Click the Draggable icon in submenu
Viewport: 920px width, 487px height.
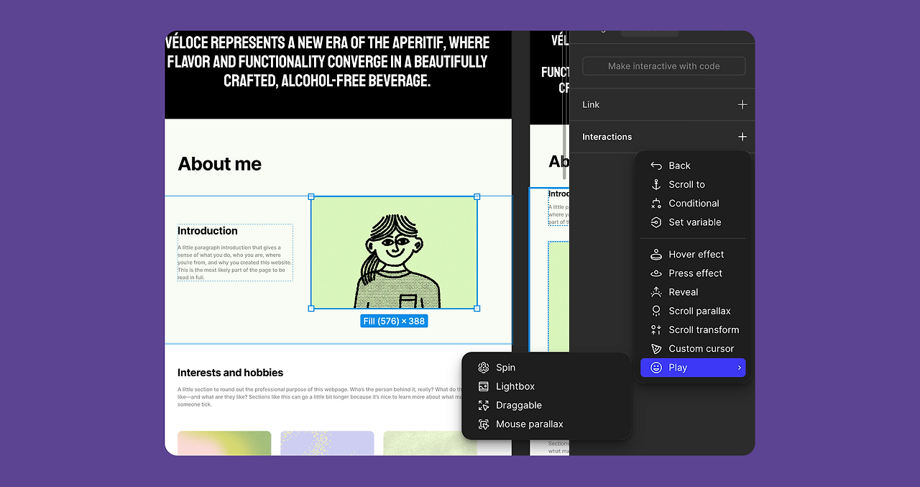point(484,405)
